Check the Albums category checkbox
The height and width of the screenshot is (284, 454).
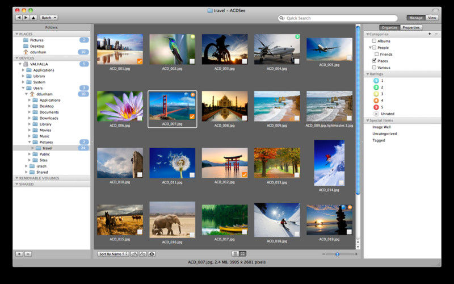coord(374,41)
